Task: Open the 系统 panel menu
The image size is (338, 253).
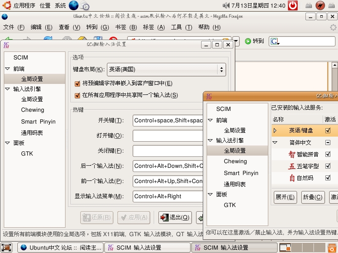Action: (60, 5)
